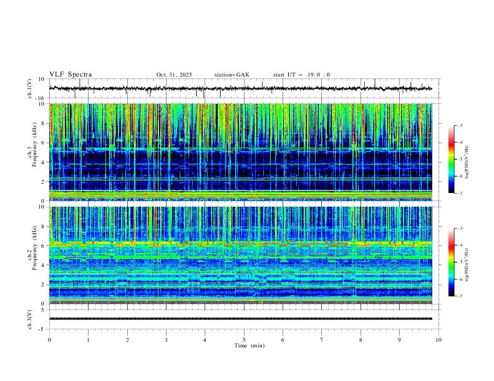Select the "start UT = 19:0 :0" text
Image resolution: width=494 pixels, height=381 pixels.
[301, 75]
